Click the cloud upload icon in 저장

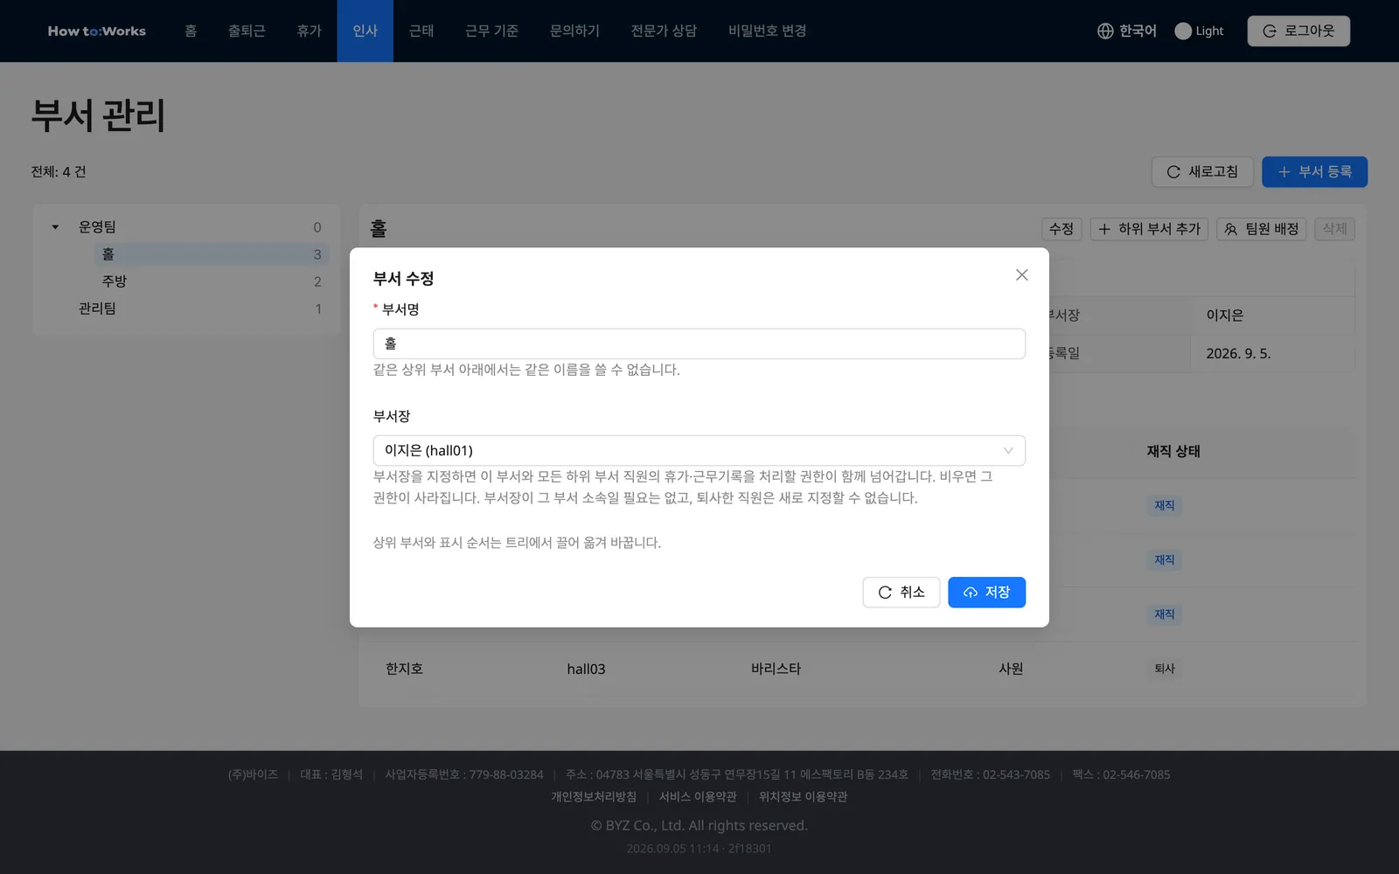coord(971,593)
